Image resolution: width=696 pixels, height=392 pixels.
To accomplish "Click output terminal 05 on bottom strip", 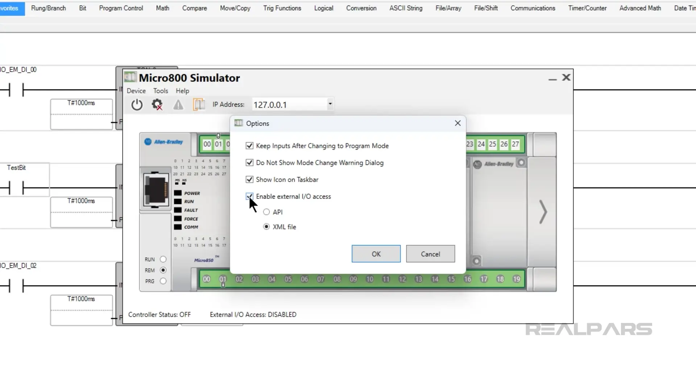I will (288, 279).
